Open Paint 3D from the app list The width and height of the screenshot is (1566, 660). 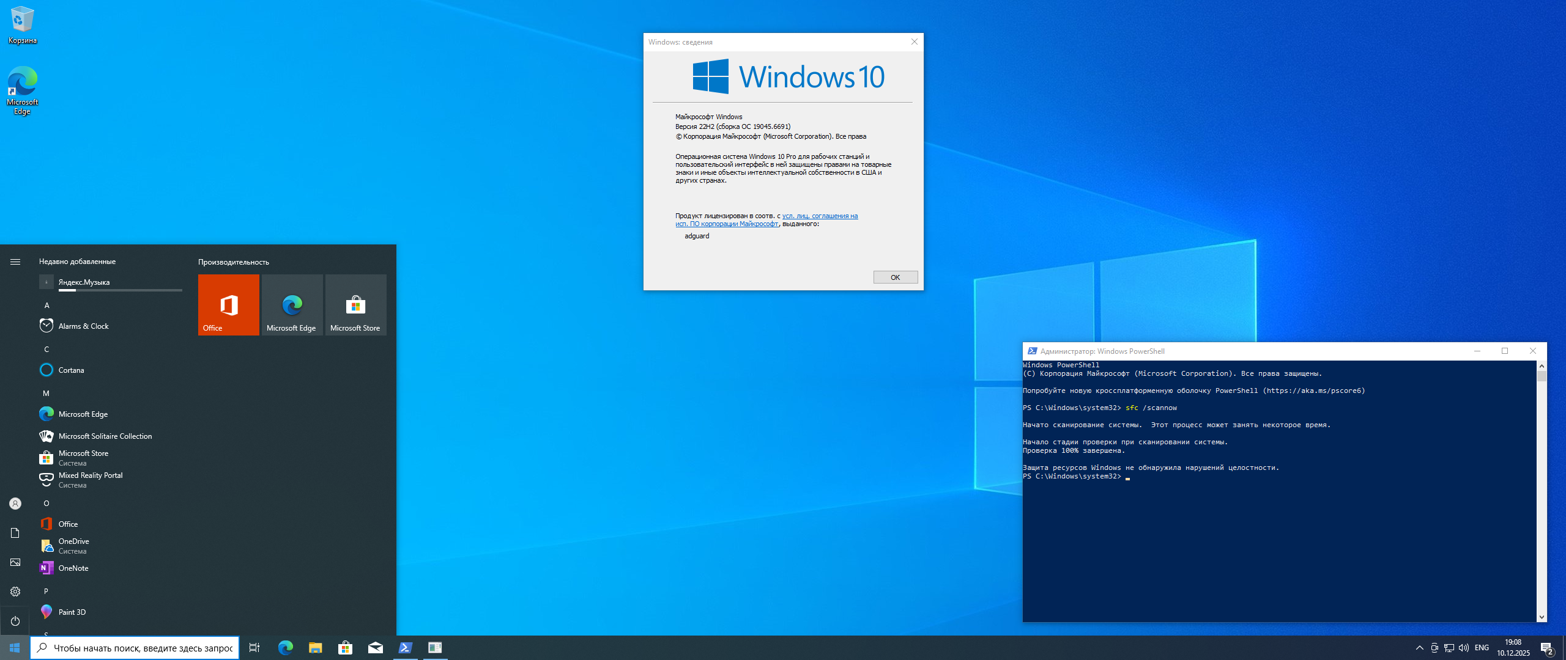coord(72,612)
